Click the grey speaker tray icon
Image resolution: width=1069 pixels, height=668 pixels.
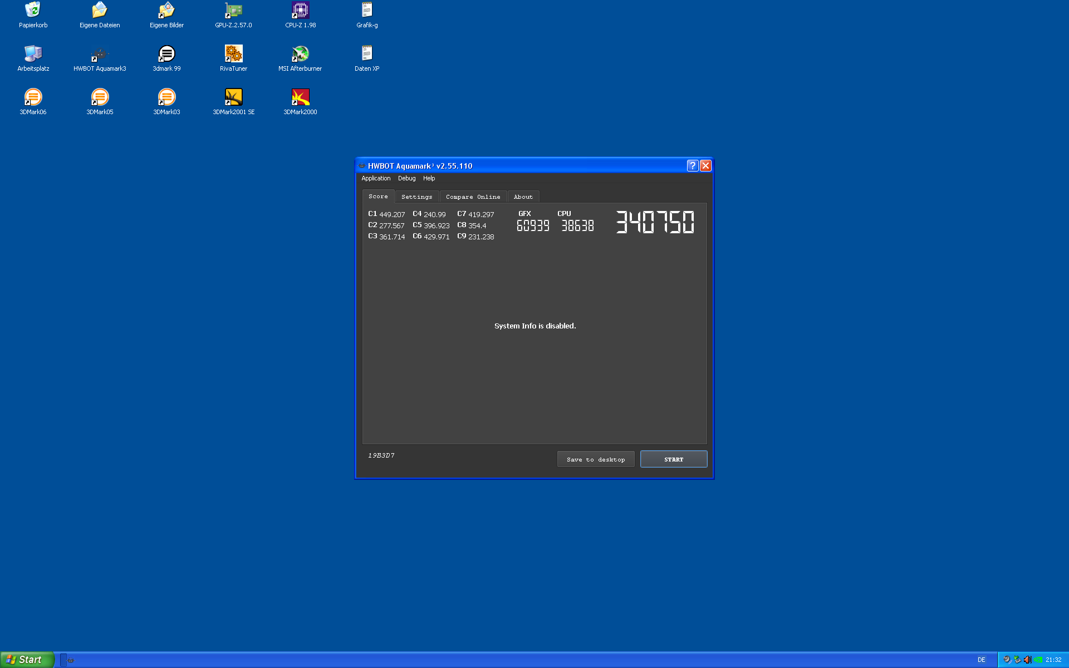(x=1007, y=660)
